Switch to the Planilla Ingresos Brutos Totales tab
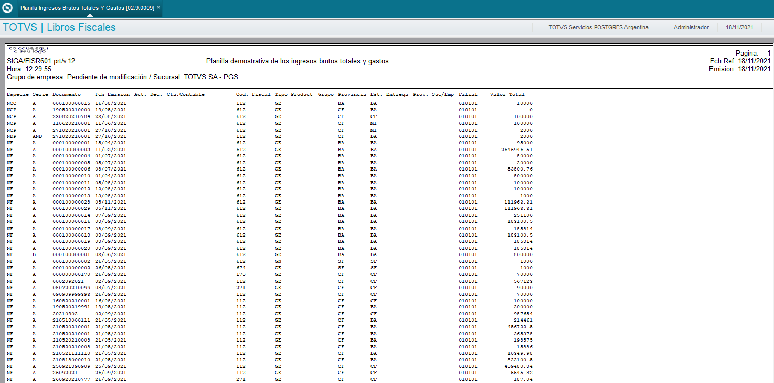Image resolution: width=774 pixels, height=383 pixels. point(87,8)
